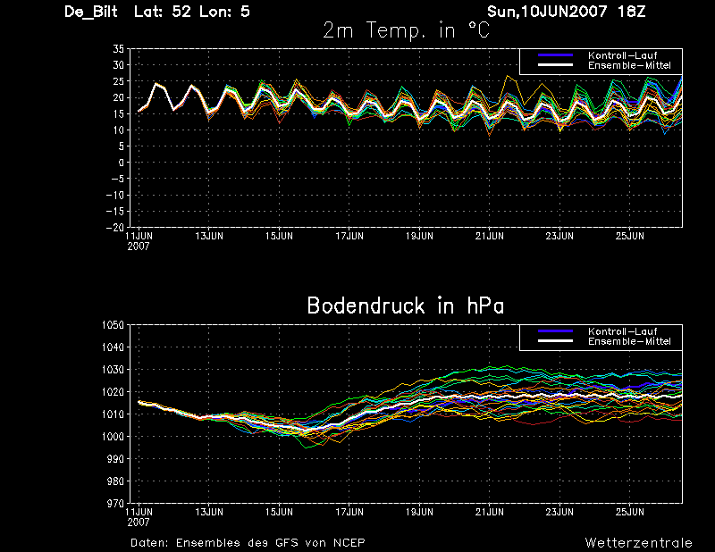The image size is (715, 552).
Task: Select Ensemble-Mittel text in pressure legend
Action: click(x=628, y=341)
